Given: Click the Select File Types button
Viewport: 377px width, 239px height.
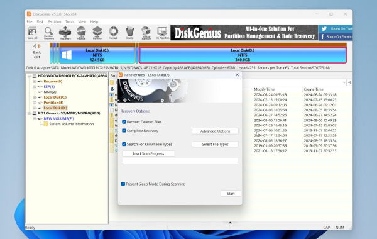Looking at the screenshot, I should pyautogui.click(x=215, y=144).
